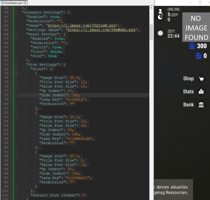The width and height of the screenshot is (210, 200).
Task: Select the PanelSystem.json file tab
Action: 14,3
